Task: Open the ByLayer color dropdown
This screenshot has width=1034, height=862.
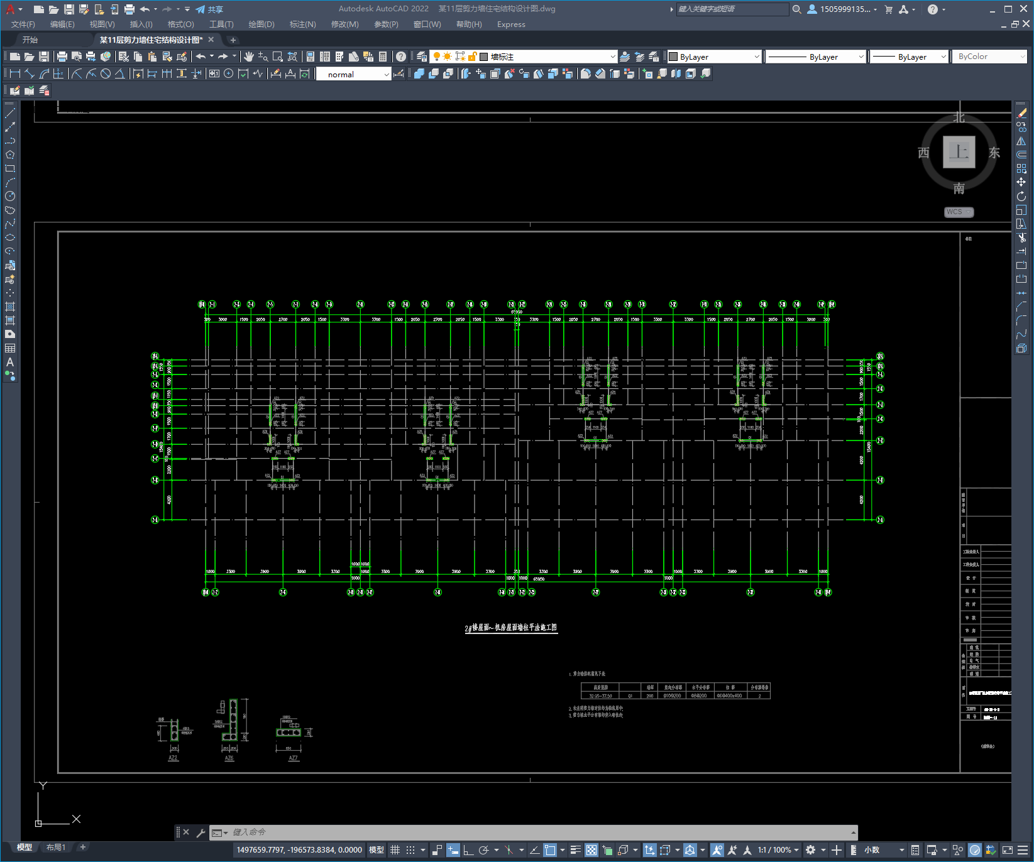Action: [x=715, y=57]
